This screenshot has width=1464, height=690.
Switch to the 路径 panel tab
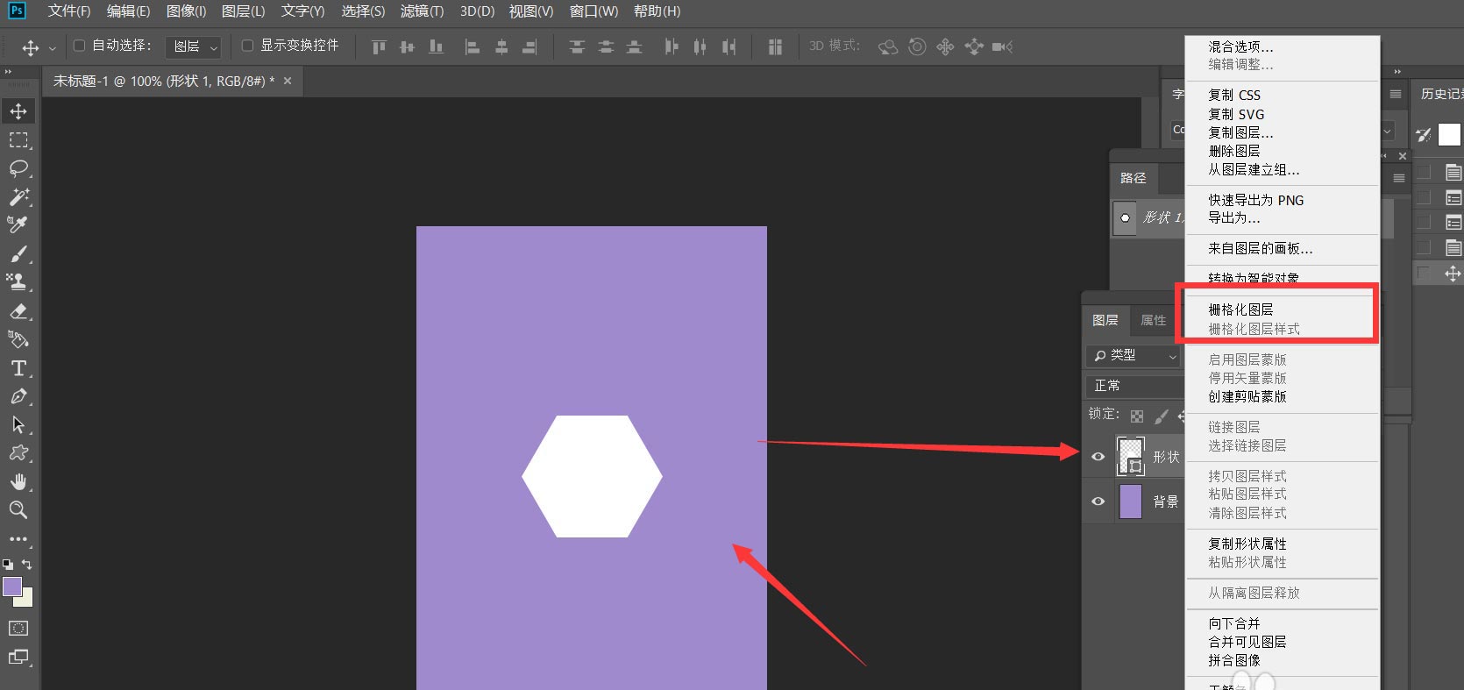coord(1133,178)
